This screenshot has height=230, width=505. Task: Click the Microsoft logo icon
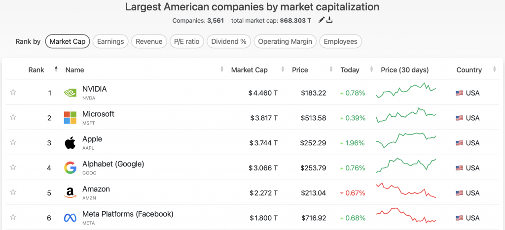(x=70, y=118)
